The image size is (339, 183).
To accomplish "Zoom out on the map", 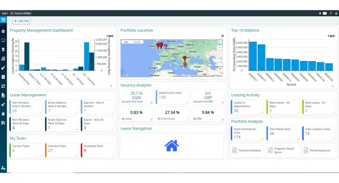I will pos(220,72).
